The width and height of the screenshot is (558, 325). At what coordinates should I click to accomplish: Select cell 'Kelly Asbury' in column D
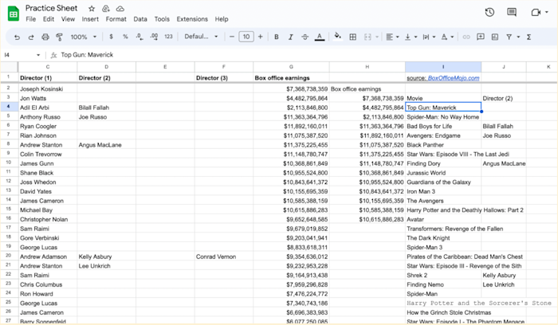pos(106,256)
